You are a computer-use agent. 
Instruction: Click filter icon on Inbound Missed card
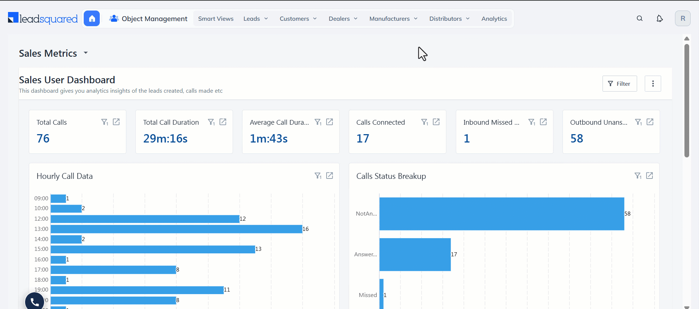point(532,122)
